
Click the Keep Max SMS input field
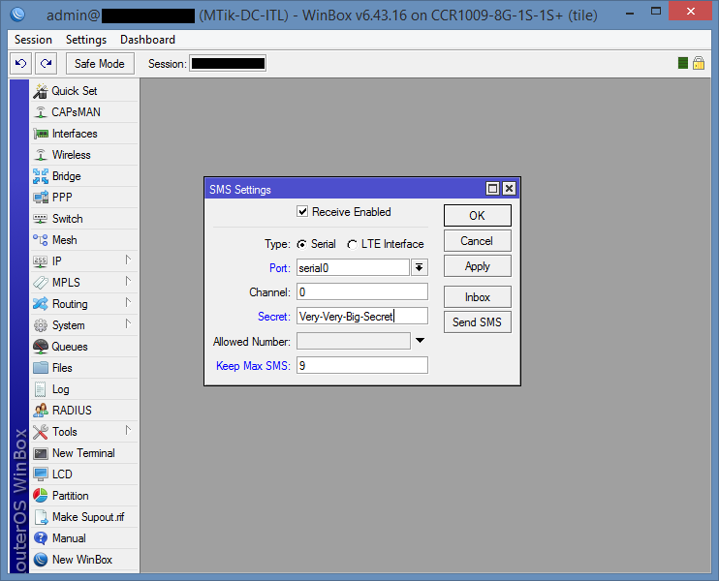361,365
